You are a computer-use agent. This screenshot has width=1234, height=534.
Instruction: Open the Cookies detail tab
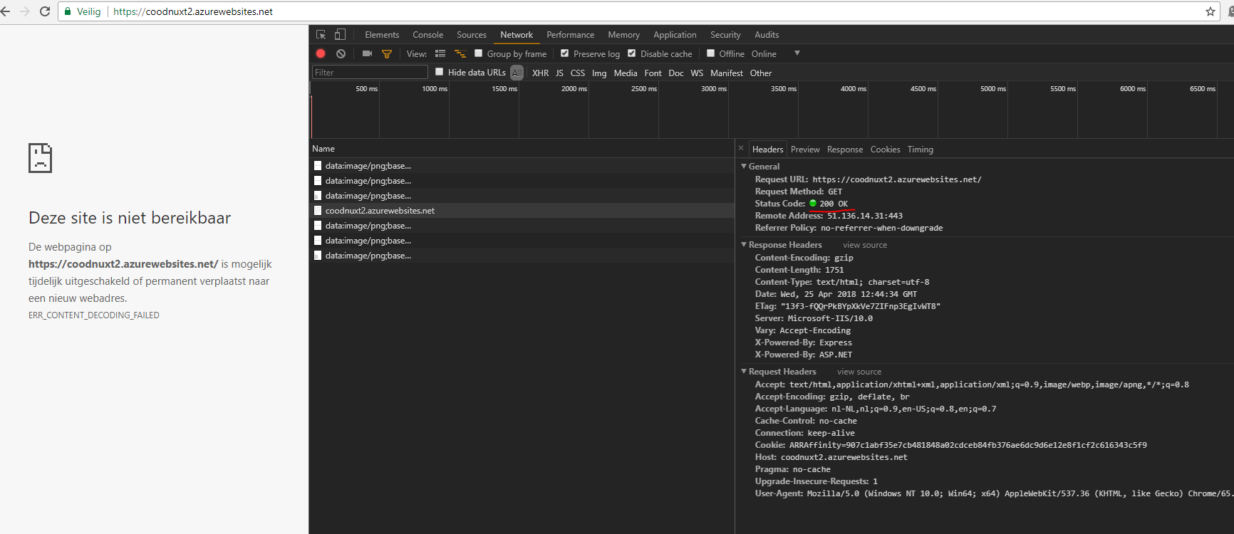[885, 149]
